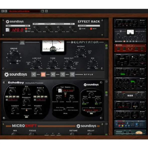Click the Decapitator Tone knob

click(x=53, y=64)
